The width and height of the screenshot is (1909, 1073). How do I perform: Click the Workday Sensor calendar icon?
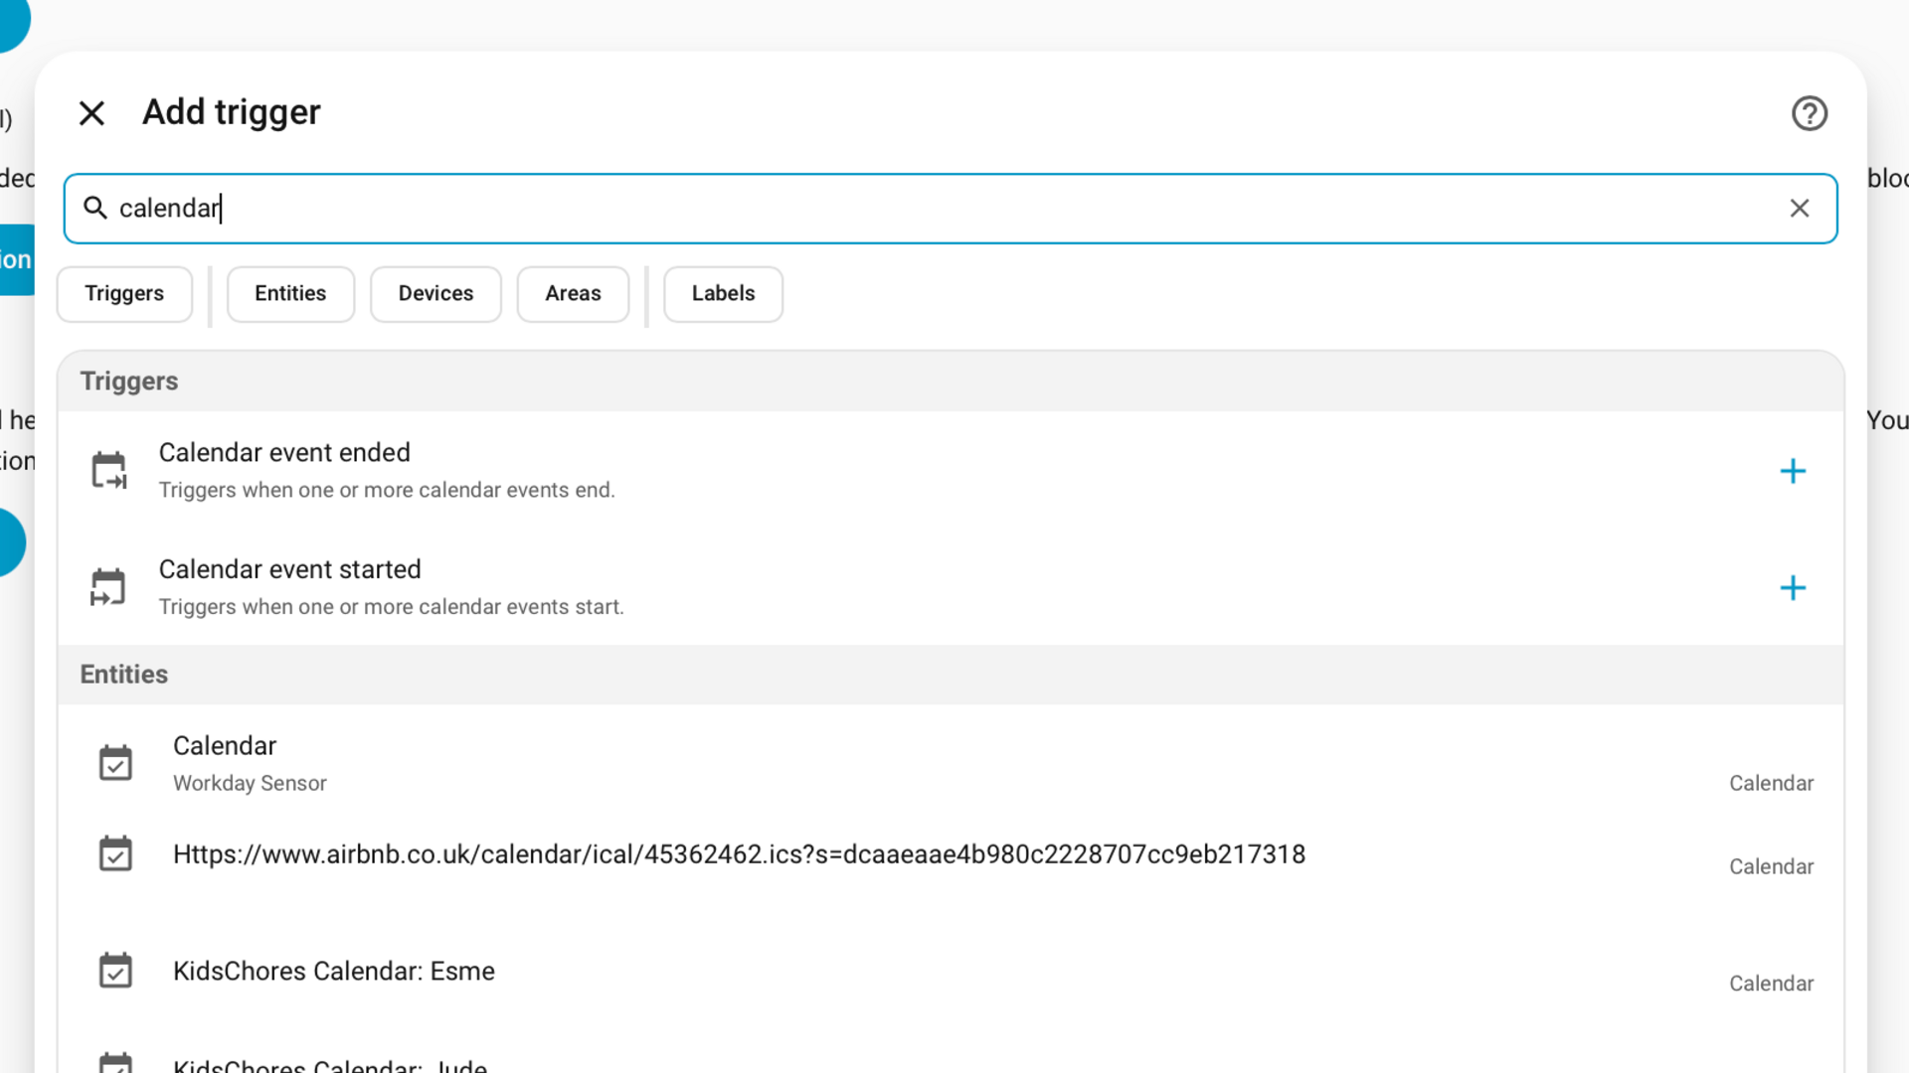(115, 764)
